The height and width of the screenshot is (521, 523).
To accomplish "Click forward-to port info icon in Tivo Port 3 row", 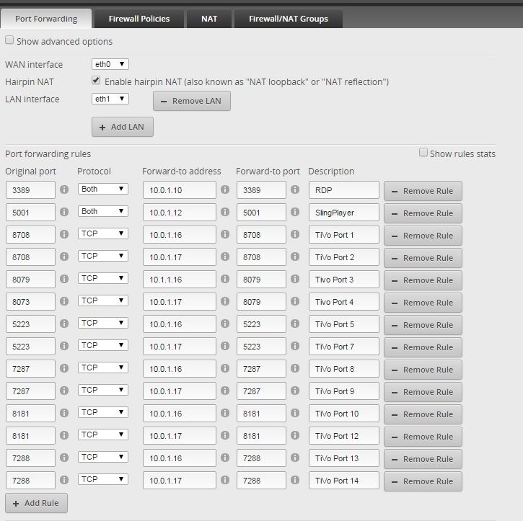I will point(295,279).
